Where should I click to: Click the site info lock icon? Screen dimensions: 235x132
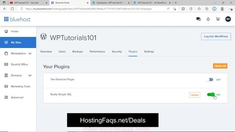22,9
